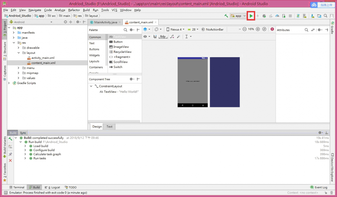The height and width of the screenshot is (197, 337).
Task: Open the TODO tool window
Action: (x=70, y=187)
